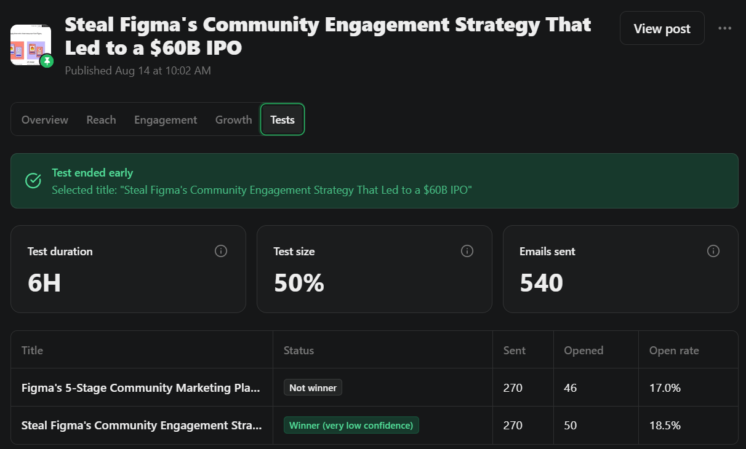Click the Sent column header
This screenshot has width=746, height=449.
tap(515, 351)
